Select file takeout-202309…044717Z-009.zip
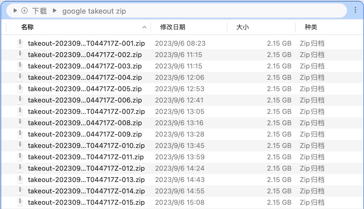 [85, 134]
